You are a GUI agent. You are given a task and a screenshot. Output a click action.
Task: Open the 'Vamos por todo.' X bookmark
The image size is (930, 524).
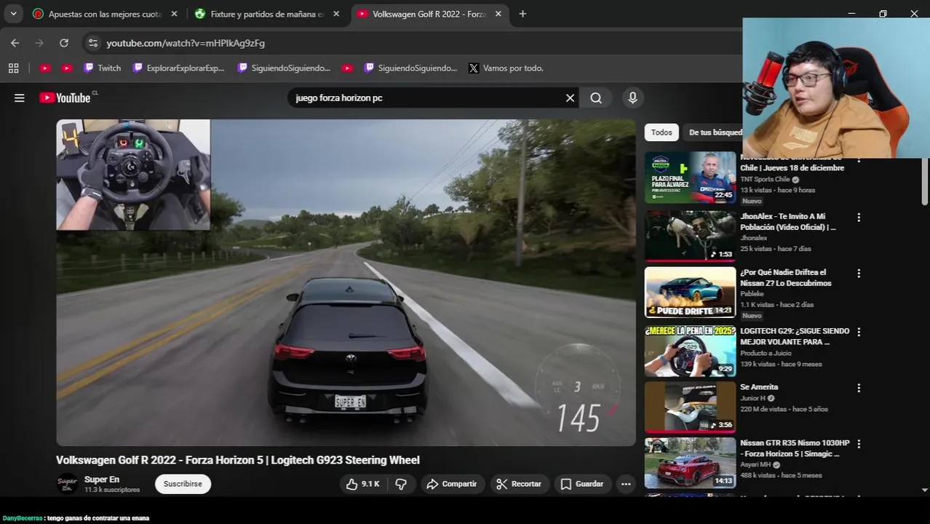coord(506,68)
